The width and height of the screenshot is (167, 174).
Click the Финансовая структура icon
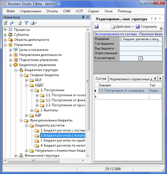point(21,156)
